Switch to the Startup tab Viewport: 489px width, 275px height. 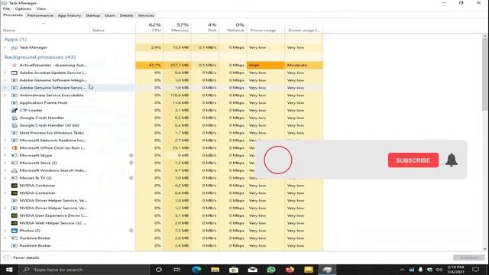tap(92, 15)
